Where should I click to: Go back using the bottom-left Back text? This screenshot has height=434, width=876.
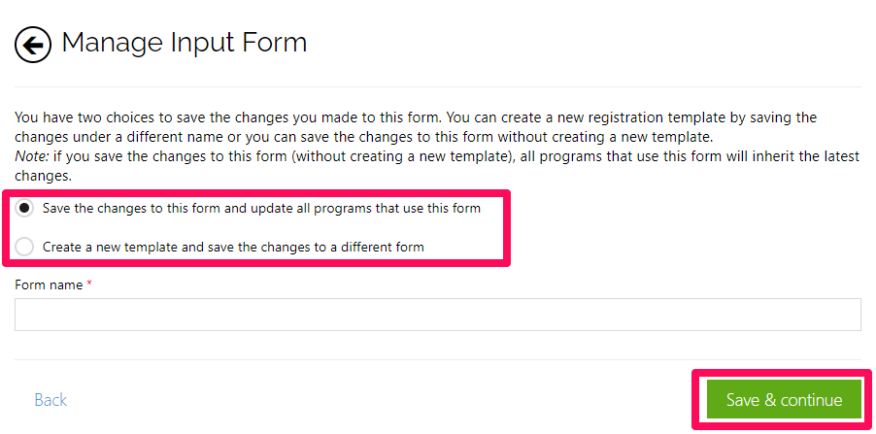click(x=51, y=400)
